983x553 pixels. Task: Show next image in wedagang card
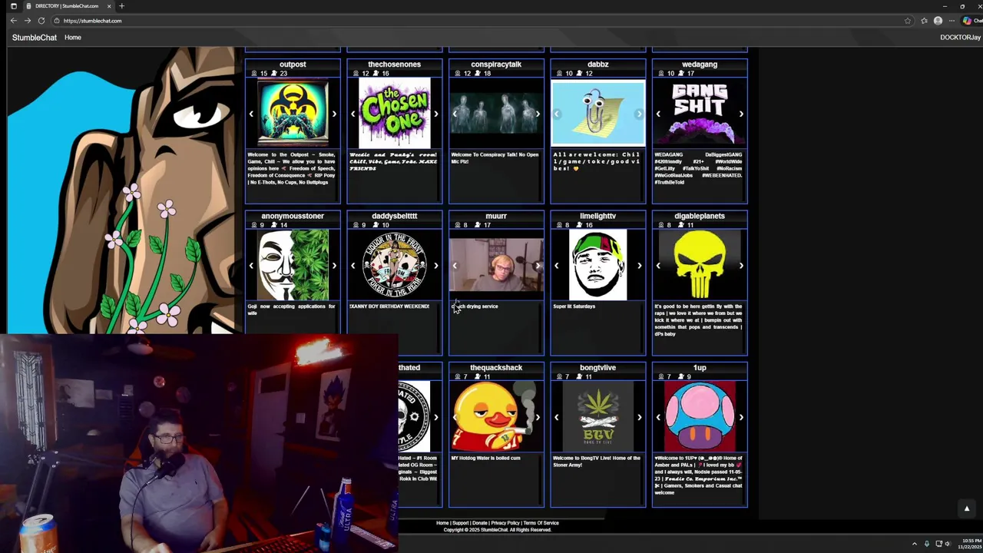(741, 114)
